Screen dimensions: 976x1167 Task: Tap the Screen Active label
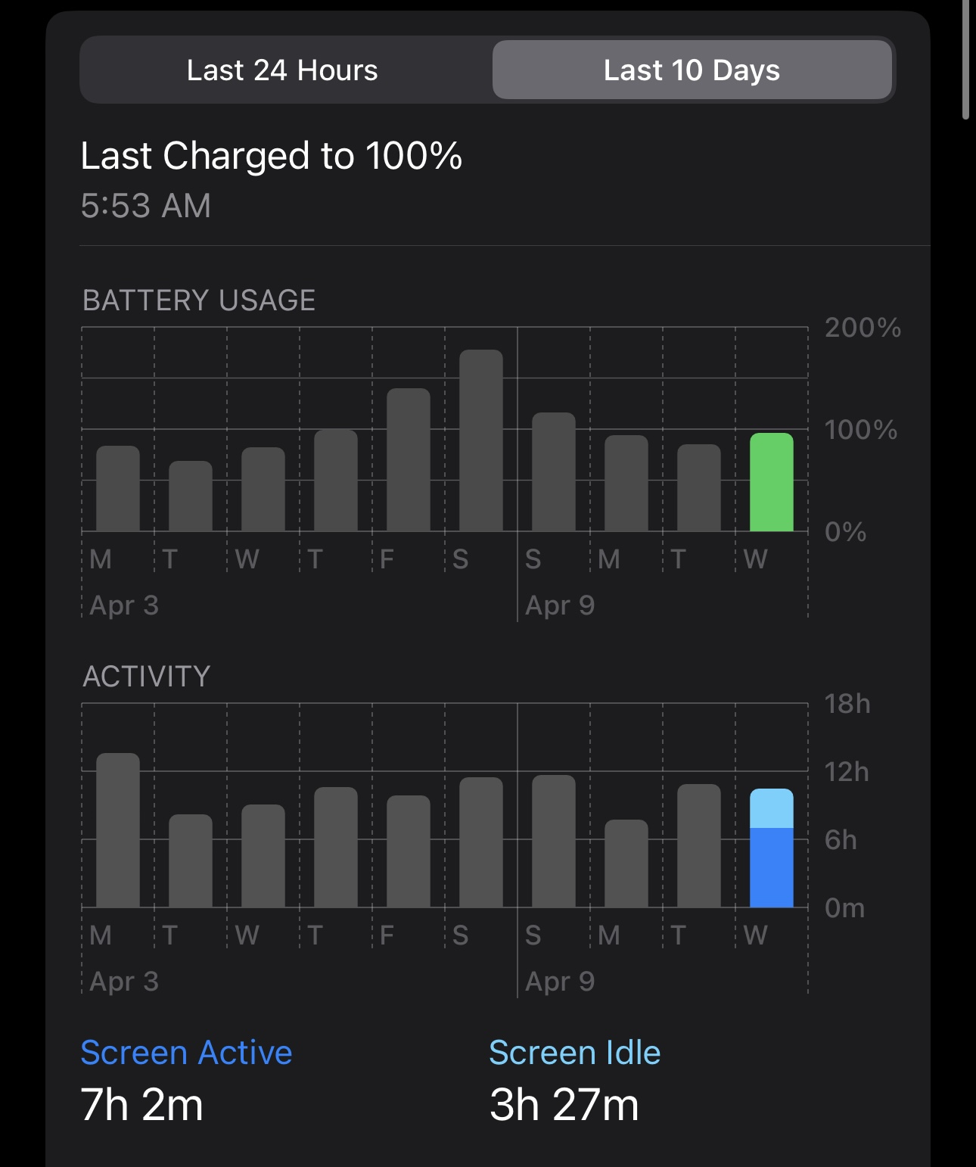[x=186, y=1053]
